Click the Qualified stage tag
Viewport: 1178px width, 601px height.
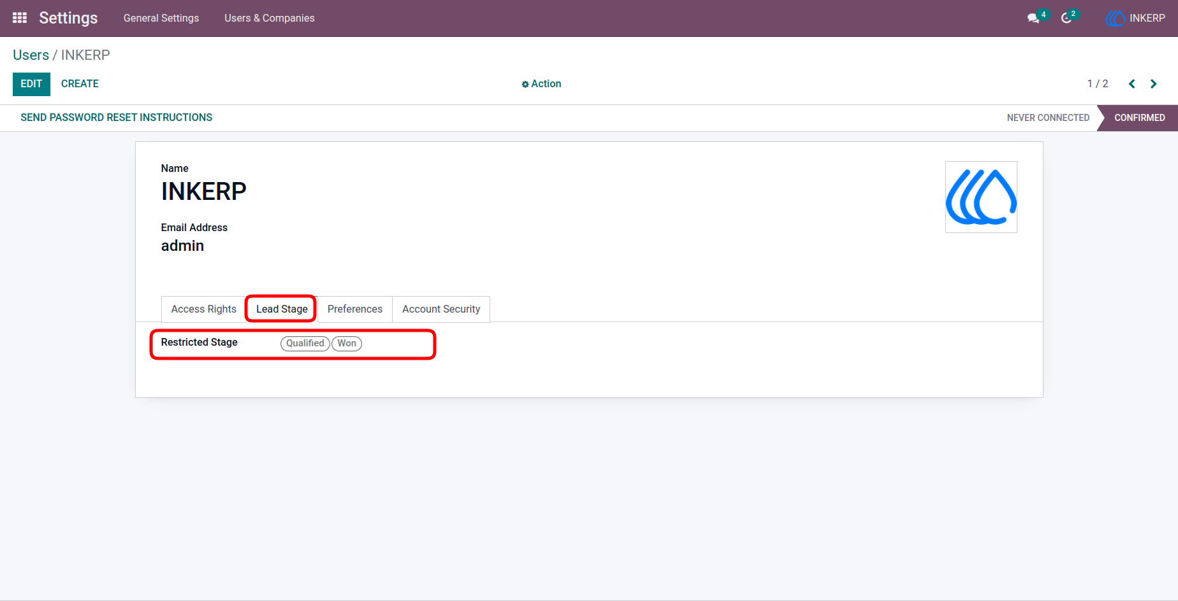pyautogui.click(x=305, y=343)
